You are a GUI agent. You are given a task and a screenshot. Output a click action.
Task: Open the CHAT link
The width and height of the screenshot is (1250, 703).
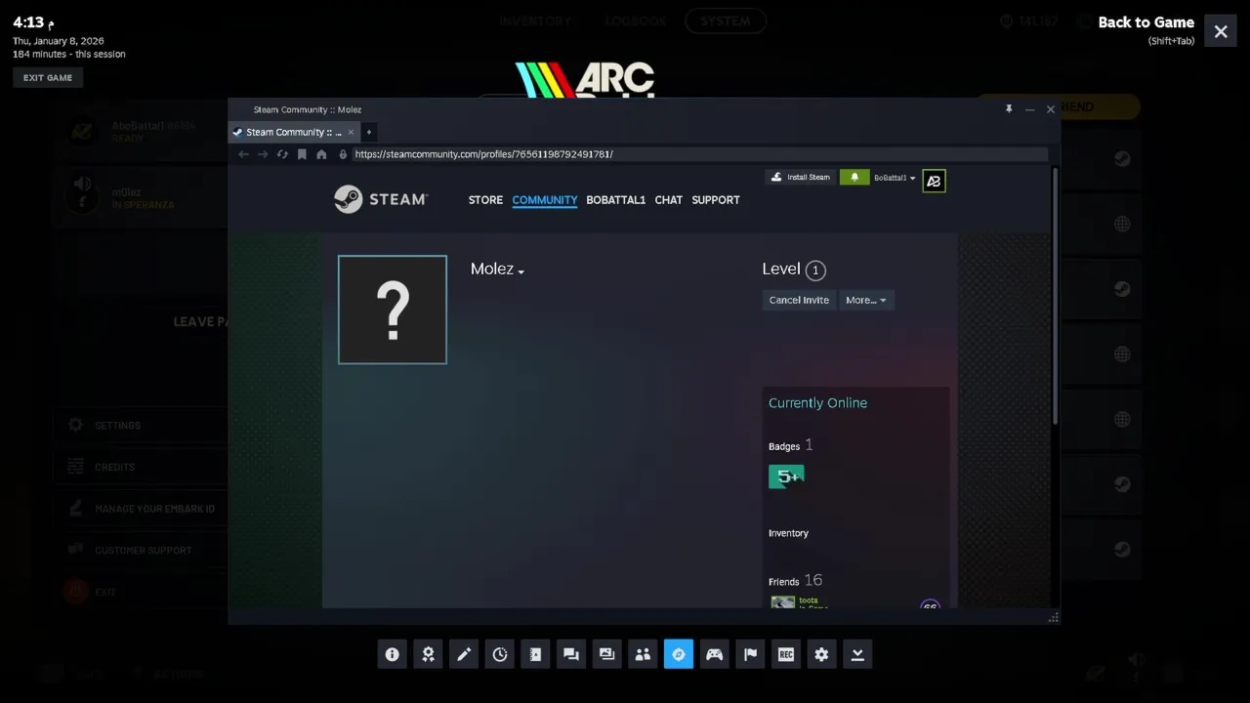[669, 200]
